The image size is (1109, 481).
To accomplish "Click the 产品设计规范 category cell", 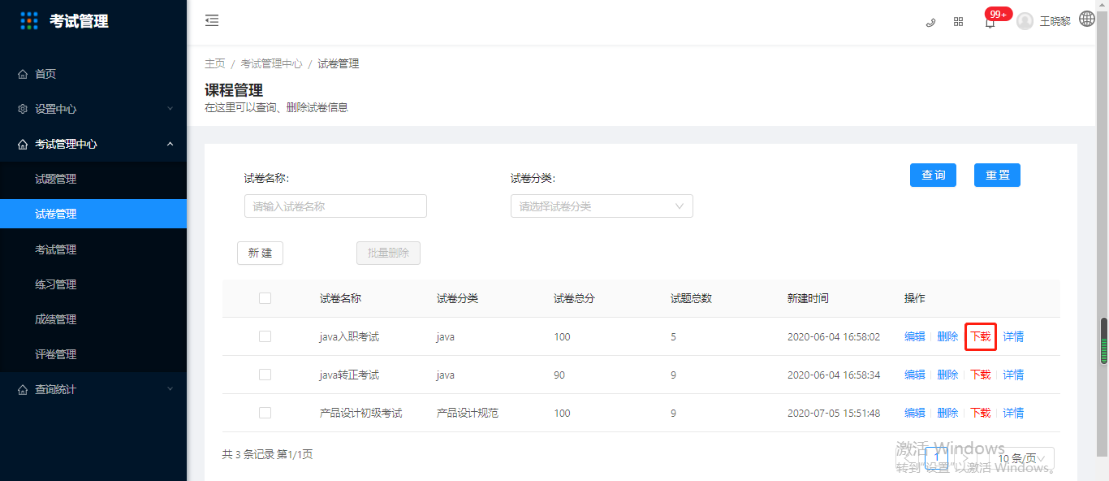I will (x=468, y=413).
